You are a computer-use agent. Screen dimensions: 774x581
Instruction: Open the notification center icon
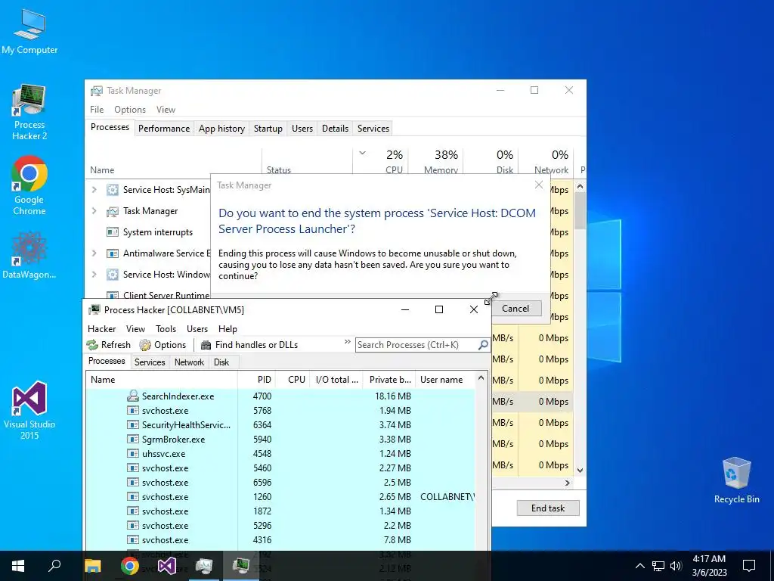(x=749, y=566)
